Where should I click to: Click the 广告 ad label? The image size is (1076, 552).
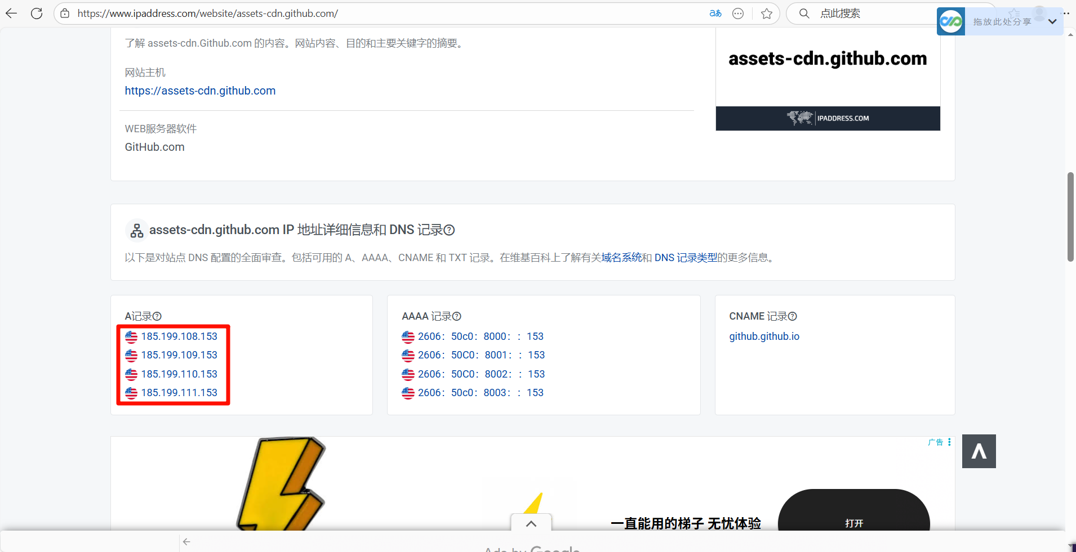(x=936, y=442)
